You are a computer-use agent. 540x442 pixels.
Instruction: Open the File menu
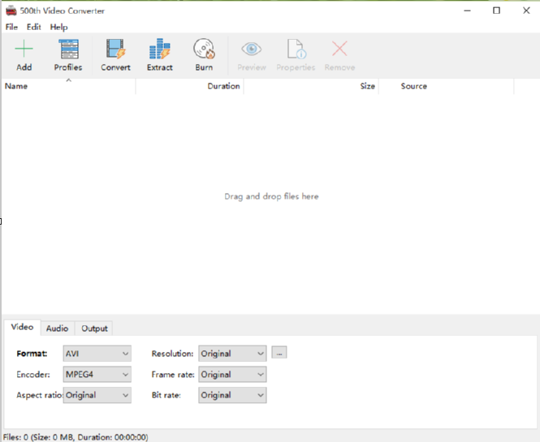coord(11,27)
